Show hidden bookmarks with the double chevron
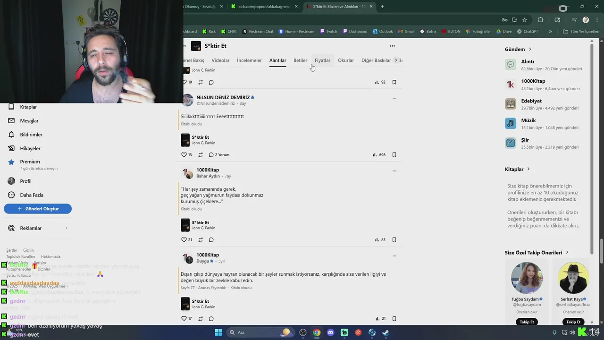Screen dimensions: 604x340 tap(550, 32)
